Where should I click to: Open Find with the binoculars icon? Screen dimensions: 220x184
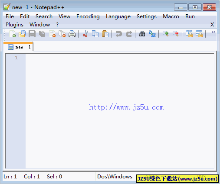[142, 34]
